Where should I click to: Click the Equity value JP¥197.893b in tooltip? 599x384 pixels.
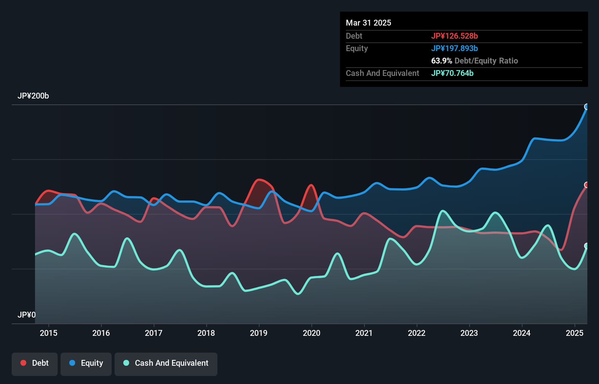455,48
